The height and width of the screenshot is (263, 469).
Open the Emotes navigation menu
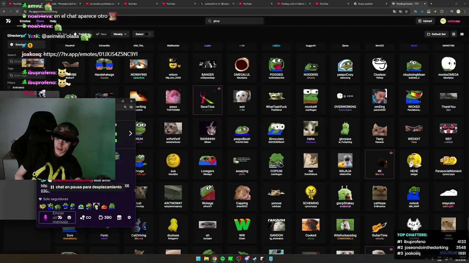[25, 21]
